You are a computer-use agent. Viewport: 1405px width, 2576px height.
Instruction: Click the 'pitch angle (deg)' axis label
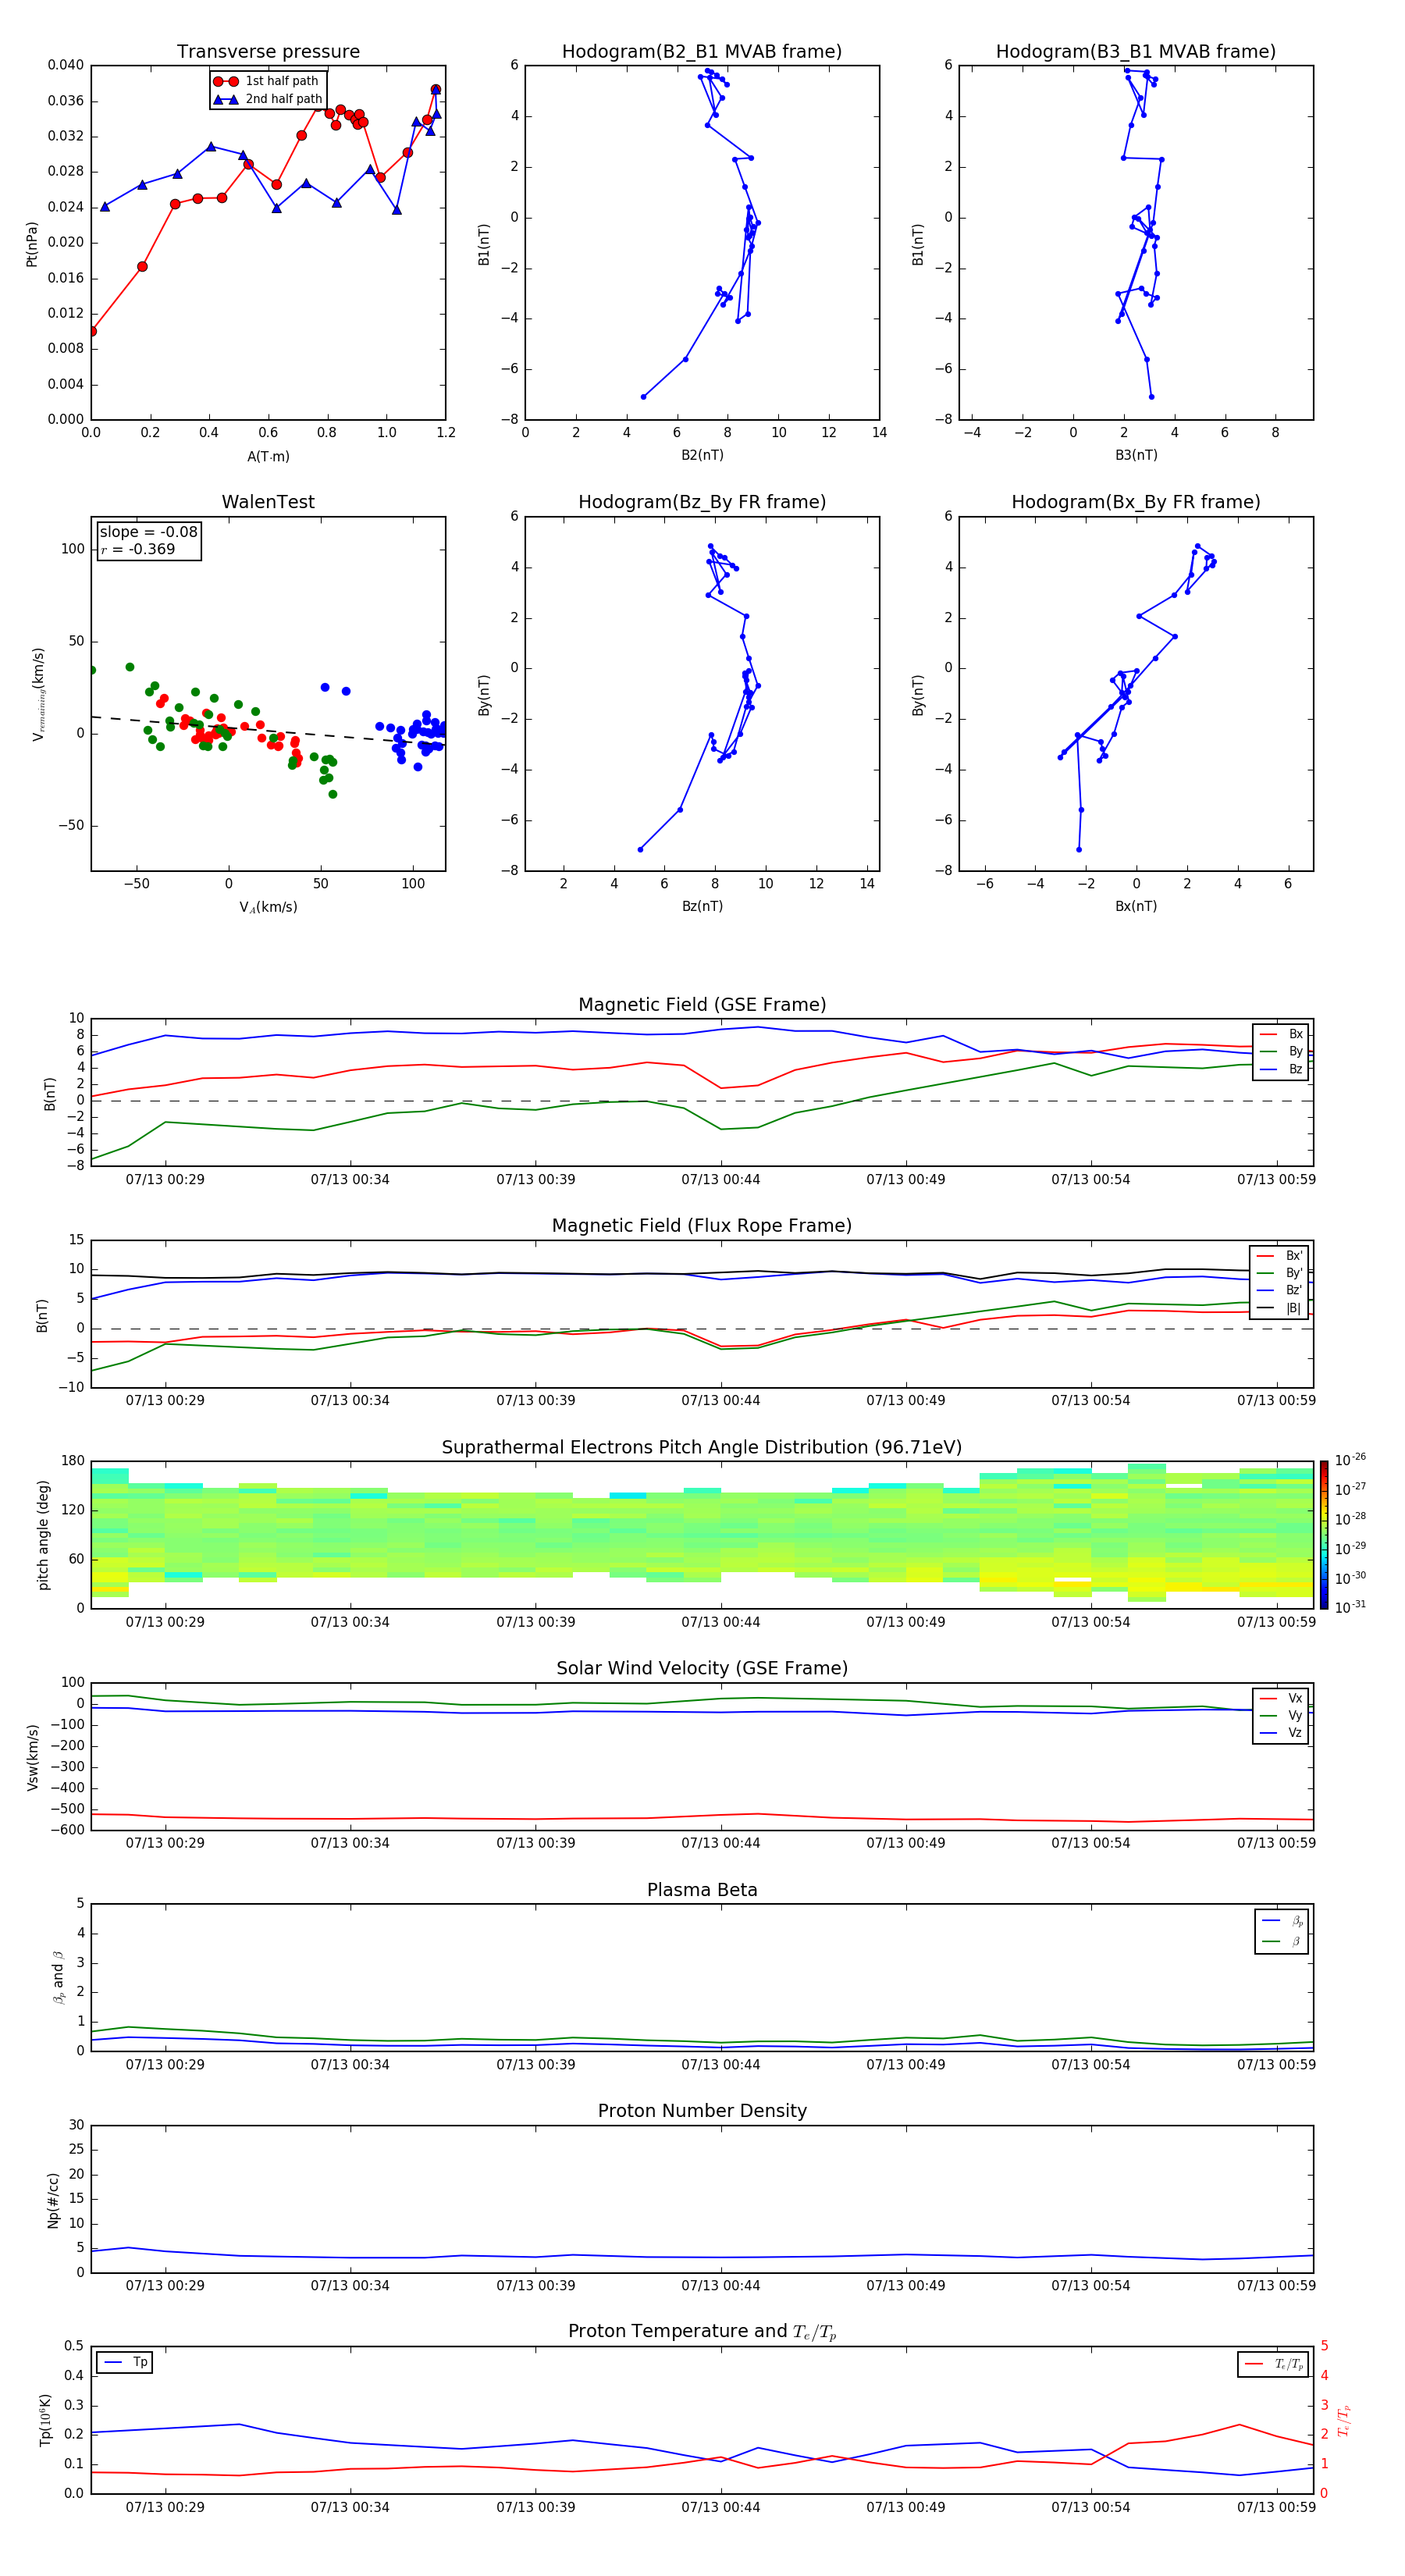click(43, 1535)
